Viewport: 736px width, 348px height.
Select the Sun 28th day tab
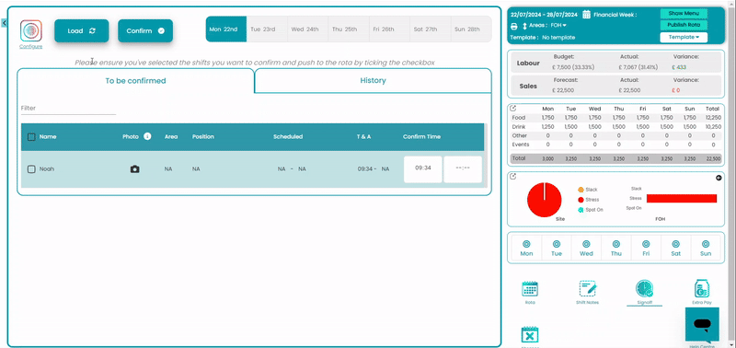(x=471, y=29)
